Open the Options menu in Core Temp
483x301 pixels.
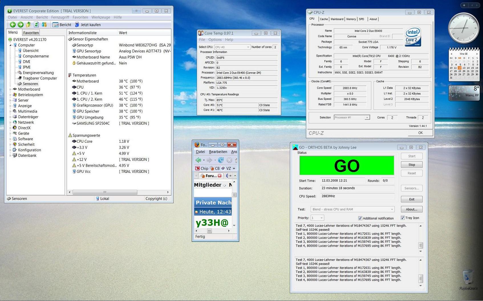tap(215, 40)
